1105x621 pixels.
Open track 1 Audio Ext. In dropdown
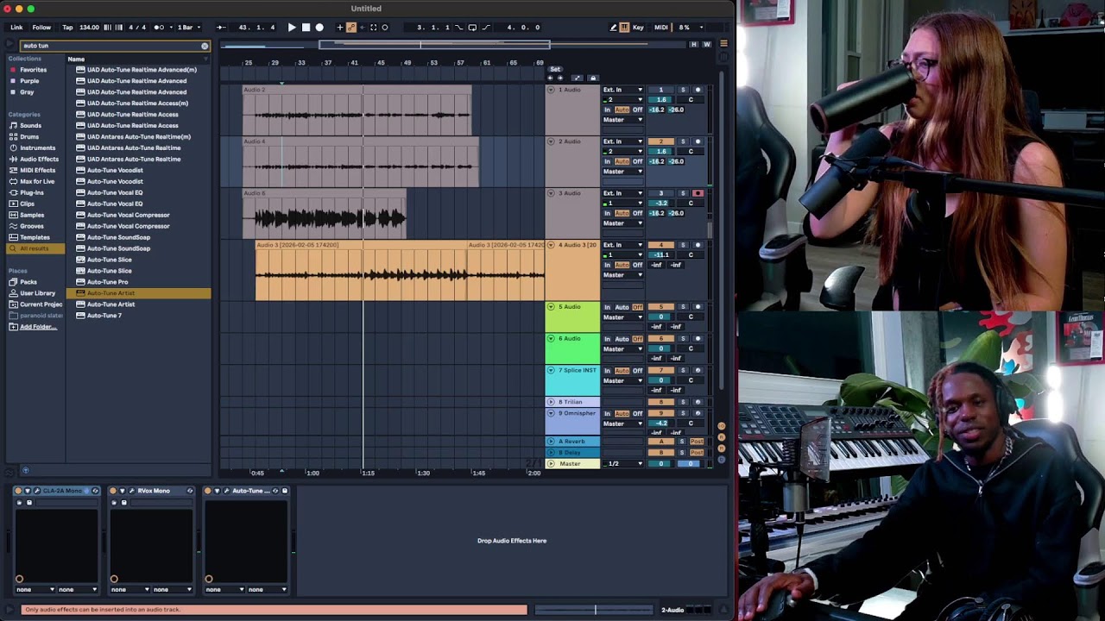click(x=623, y=90)
